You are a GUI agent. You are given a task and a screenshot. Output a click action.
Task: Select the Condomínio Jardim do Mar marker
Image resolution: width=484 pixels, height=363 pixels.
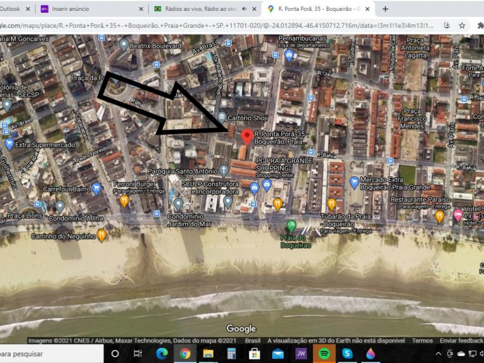pyautogui.click(x=178, y=204)
